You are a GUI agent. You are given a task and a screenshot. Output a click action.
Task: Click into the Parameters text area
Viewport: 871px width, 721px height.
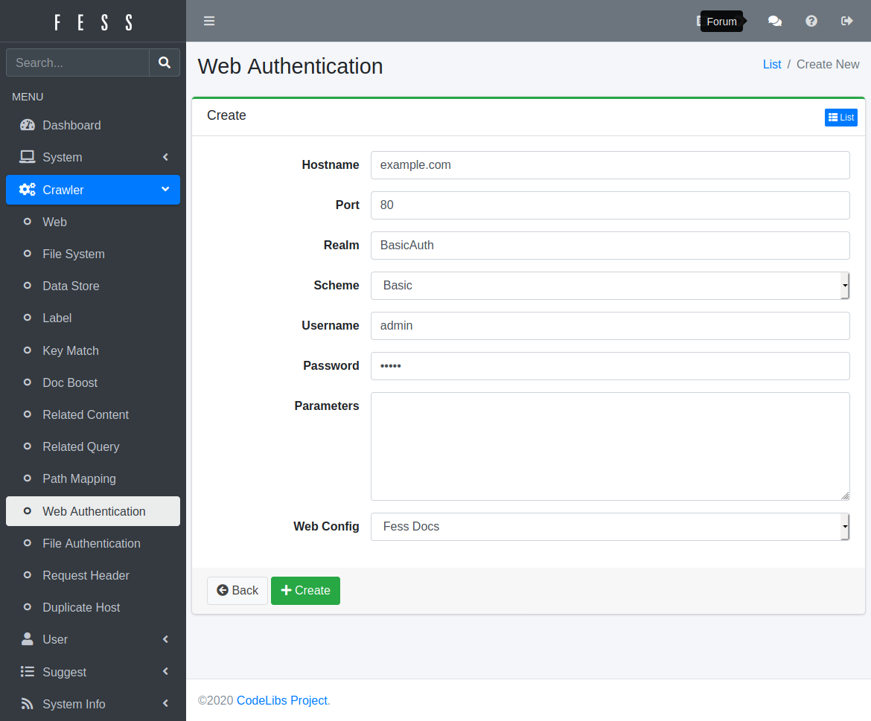click(x=610, y=446)
